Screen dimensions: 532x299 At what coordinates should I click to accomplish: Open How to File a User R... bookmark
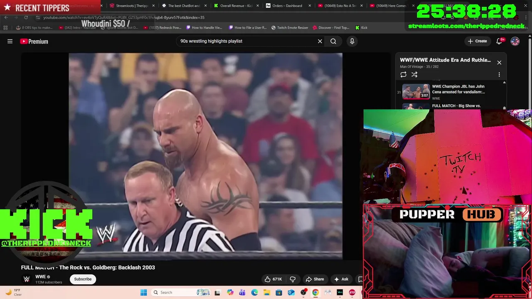tap(248, 28)
